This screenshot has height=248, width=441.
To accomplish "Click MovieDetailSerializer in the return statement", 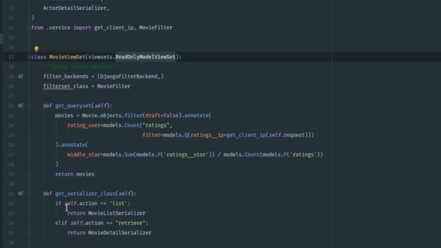I will (x=120, y=233).
